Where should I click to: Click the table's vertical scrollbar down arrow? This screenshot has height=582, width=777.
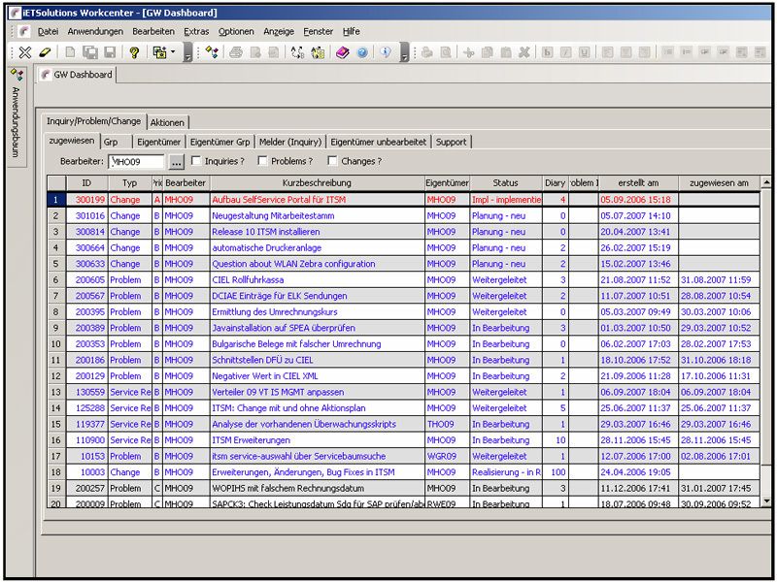pos(766,500)
